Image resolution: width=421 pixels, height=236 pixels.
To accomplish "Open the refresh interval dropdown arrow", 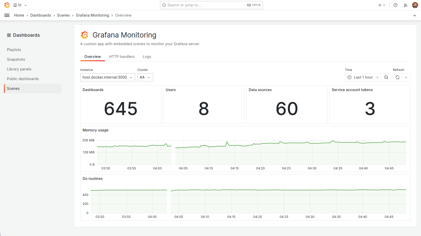I will coord(406,77).
